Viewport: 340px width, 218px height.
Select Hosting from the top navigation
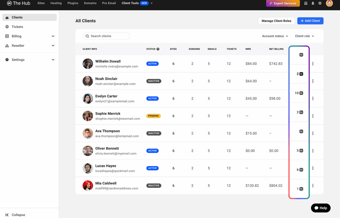pyautogui.click(x=56, y=3)
